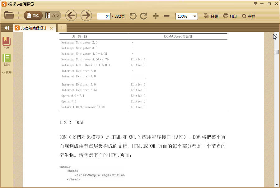Click the '<head>' code line
This screenshot has width=280, height=188.
pyautogui.click(x=72, y=171)
